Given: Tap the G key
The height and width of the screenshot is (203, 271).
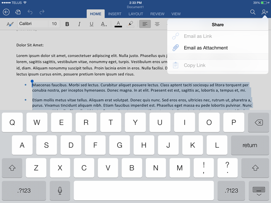Looking at the screenshot, I should (120, 145).
